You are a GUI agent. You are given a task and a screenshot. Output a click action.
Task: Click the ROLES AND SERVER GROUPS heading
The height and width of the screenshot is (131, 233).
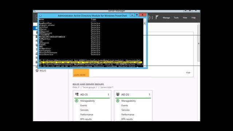(88, 84)
